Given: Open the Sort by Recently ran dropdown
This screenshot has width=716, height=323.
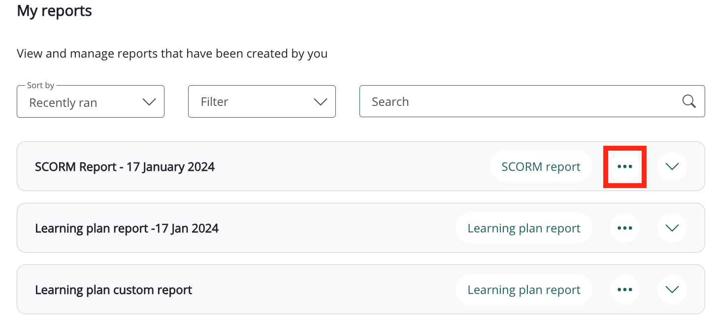Looking at the screenshot, I should pos(90,102).
